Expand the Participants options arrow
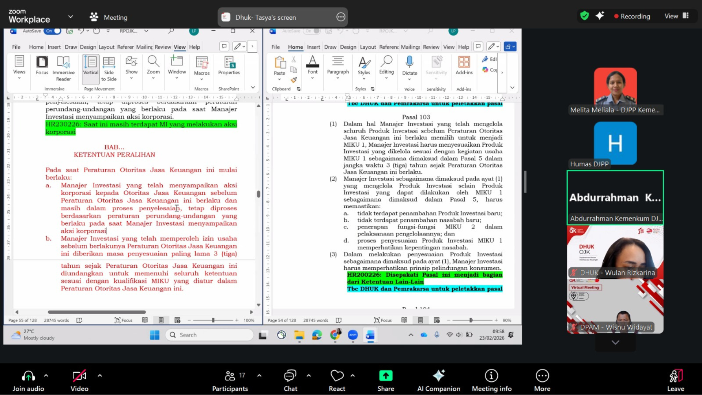702x395 pixels. 259,376
